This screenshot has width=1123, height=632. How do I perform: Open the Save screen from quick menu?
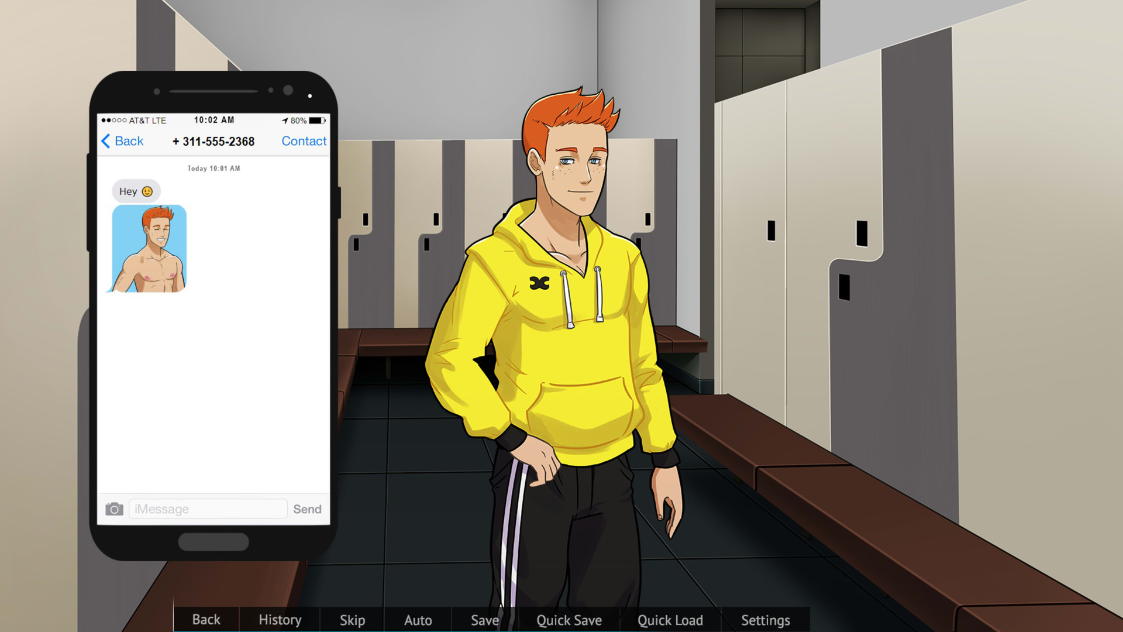(484, 620)
